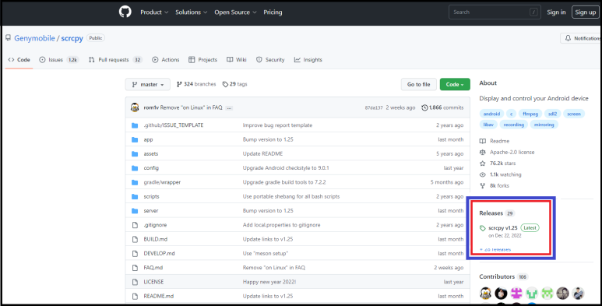The image size is (602, 306).
Task: Select the android topic tag
Action: 491,114
